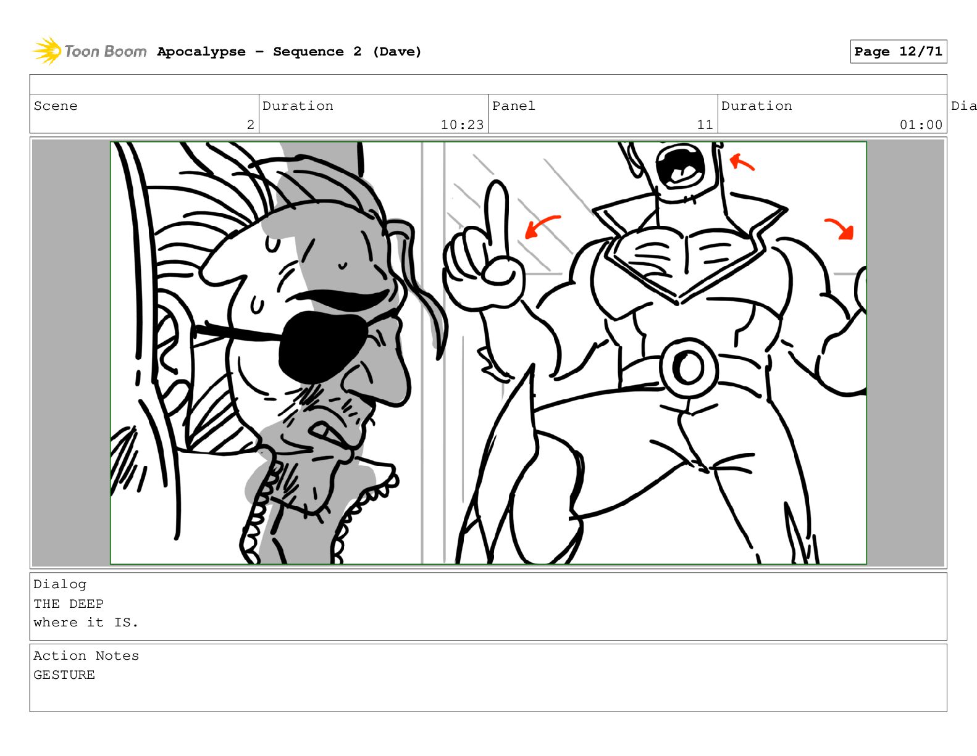
Task: Click the 'Panel' header label
Action: tap(514, 106)
